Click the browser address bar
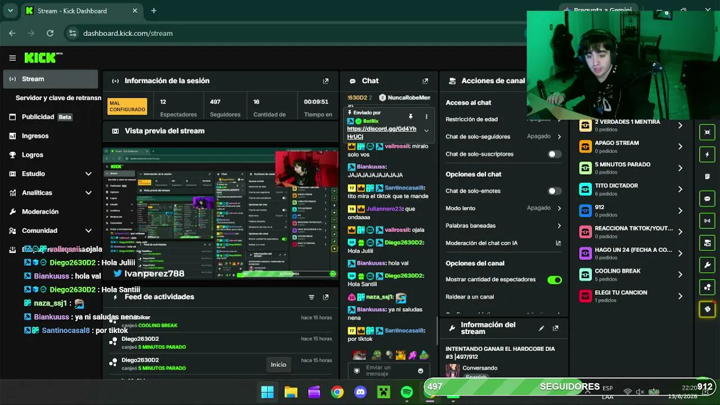The width and height of the screenshot is (720, 405). tap(292, 33)
